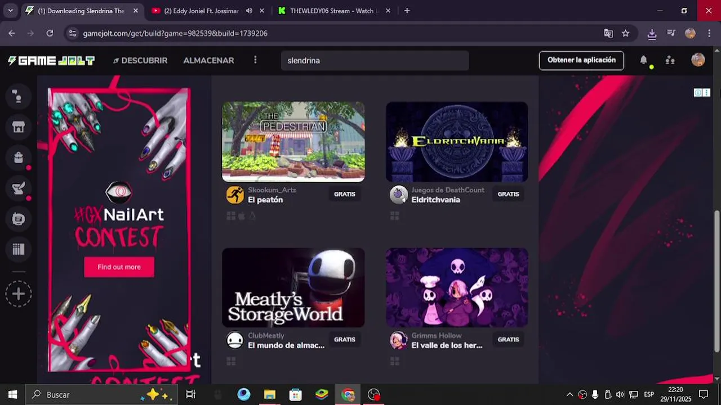Open Chrome three-dot menu
This screenshot has width=721, height=405.
click(709, 33)
